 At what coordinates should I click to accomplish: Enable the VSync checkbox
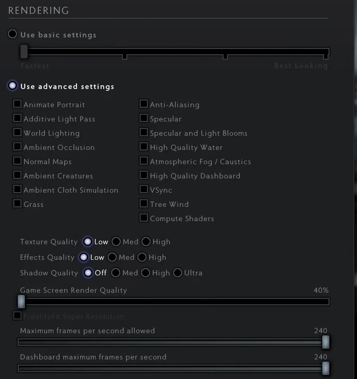[x=144, y=189]
